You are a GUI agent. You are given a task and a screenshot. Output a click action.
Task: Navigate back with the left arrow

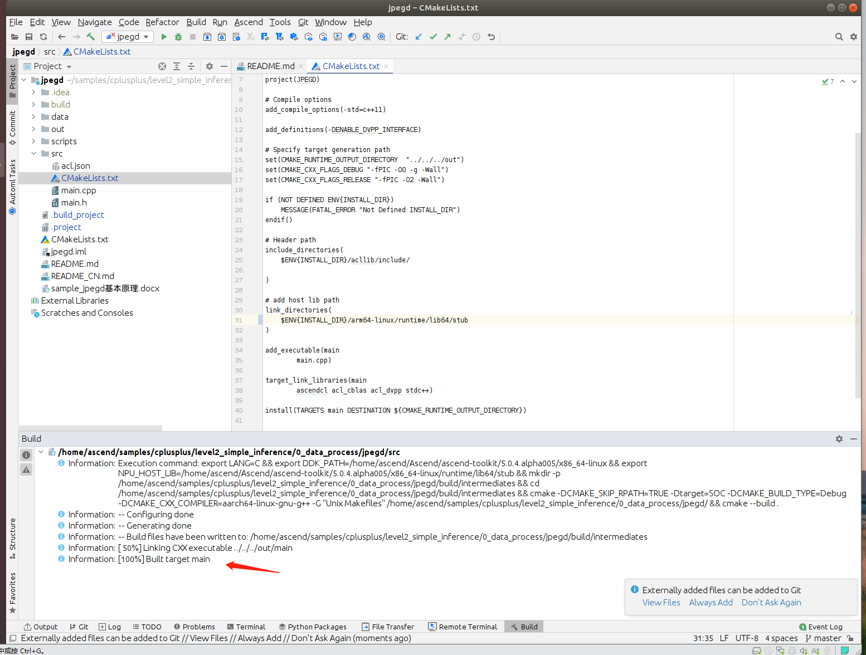(x=61, y=37)
